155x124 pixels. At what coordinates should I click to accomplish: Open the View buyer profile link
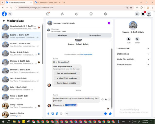[86, 55]
